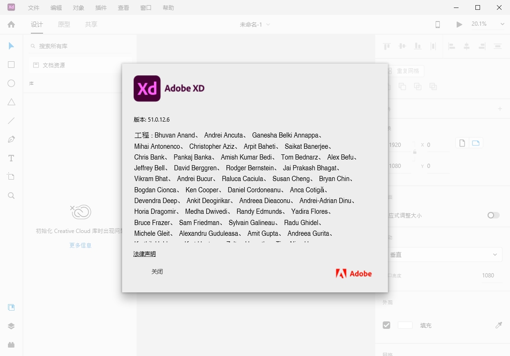Open the 法律声明 link
The height and width of the screenshot is (356, 510).
(145, 254)
